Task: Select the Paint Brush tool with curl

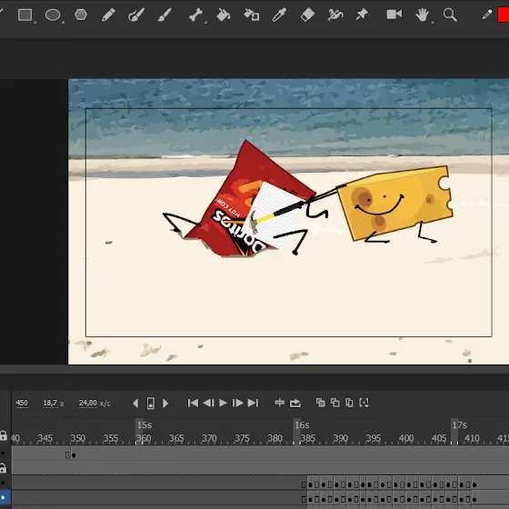Action: tap(136, 15)
